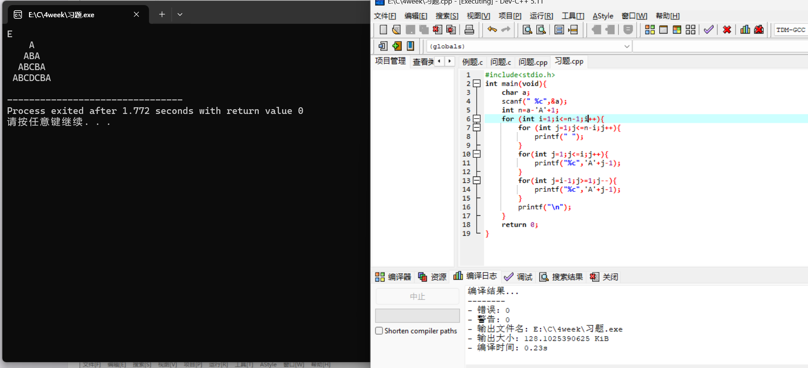Click the Close all files toolbar icon

(x=451, y=30)
